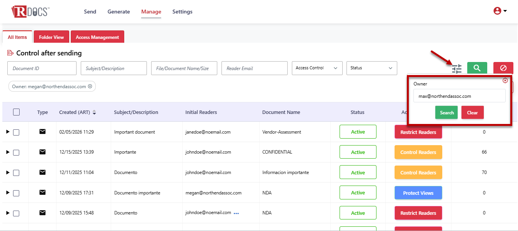Switch to the Folder View tab

51,37
